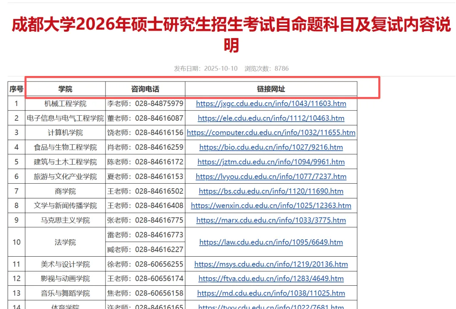Open the ftva.cdu.edu.cn link for 影视与动画学院
Viewport: 456px width, 309px height.
pos(271,279)
